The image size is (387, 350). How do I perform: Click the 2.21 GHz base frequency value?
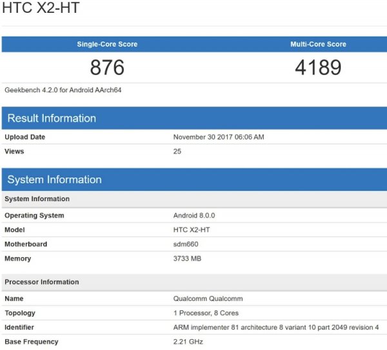[x=188, y=342]
